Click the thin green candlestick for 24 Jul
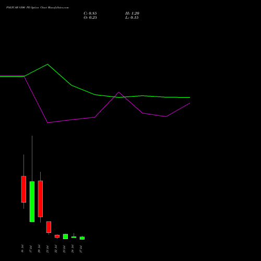This screenshot has width=261, height=261. coord(74,237)
